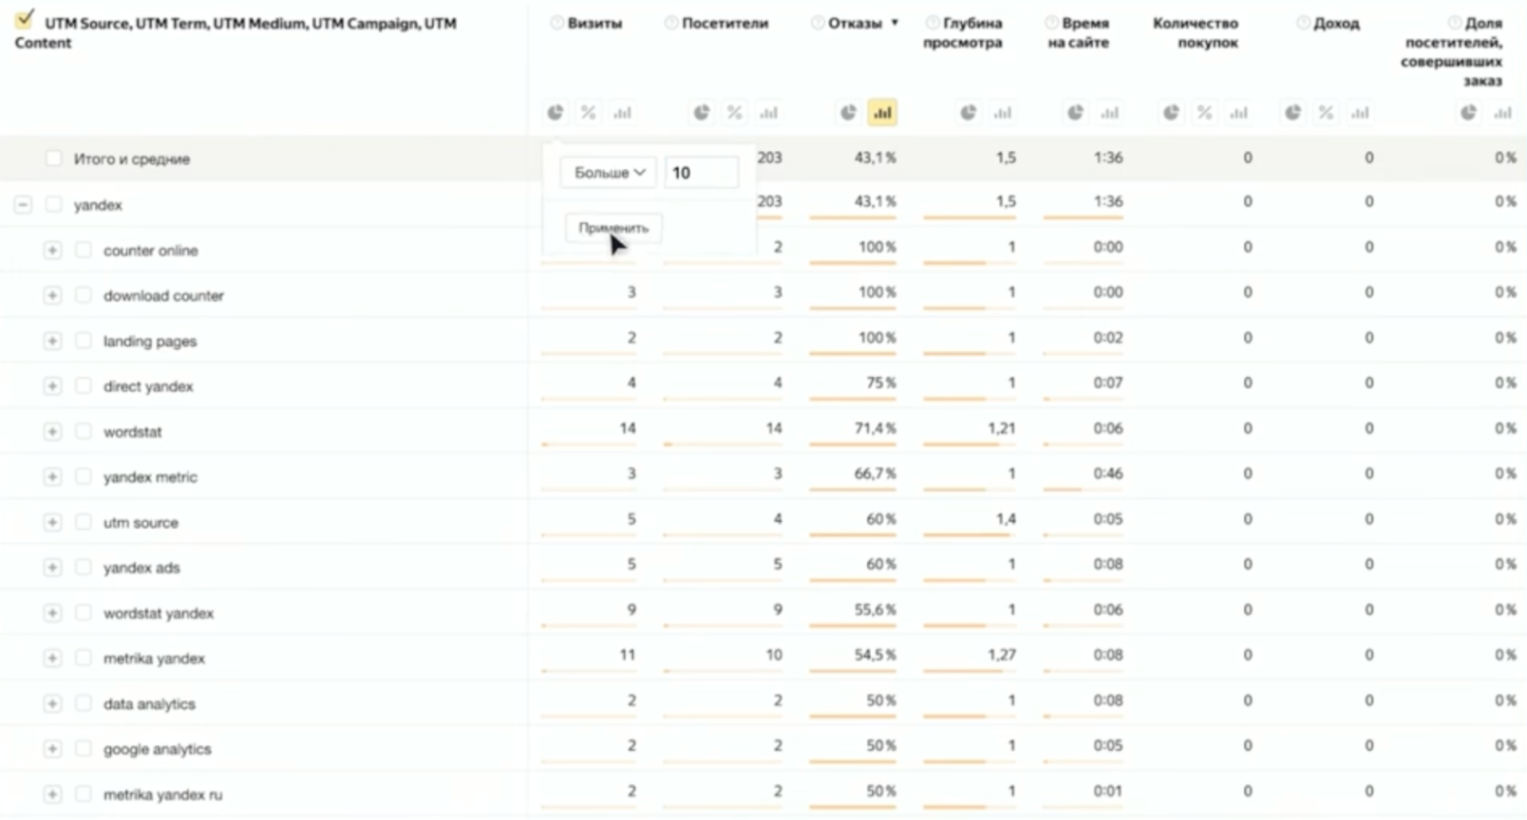Click bounce rate bar for direct yandex
This screenshot has width=1527, height=820.
pyautogui.click(x=853, y=400)
